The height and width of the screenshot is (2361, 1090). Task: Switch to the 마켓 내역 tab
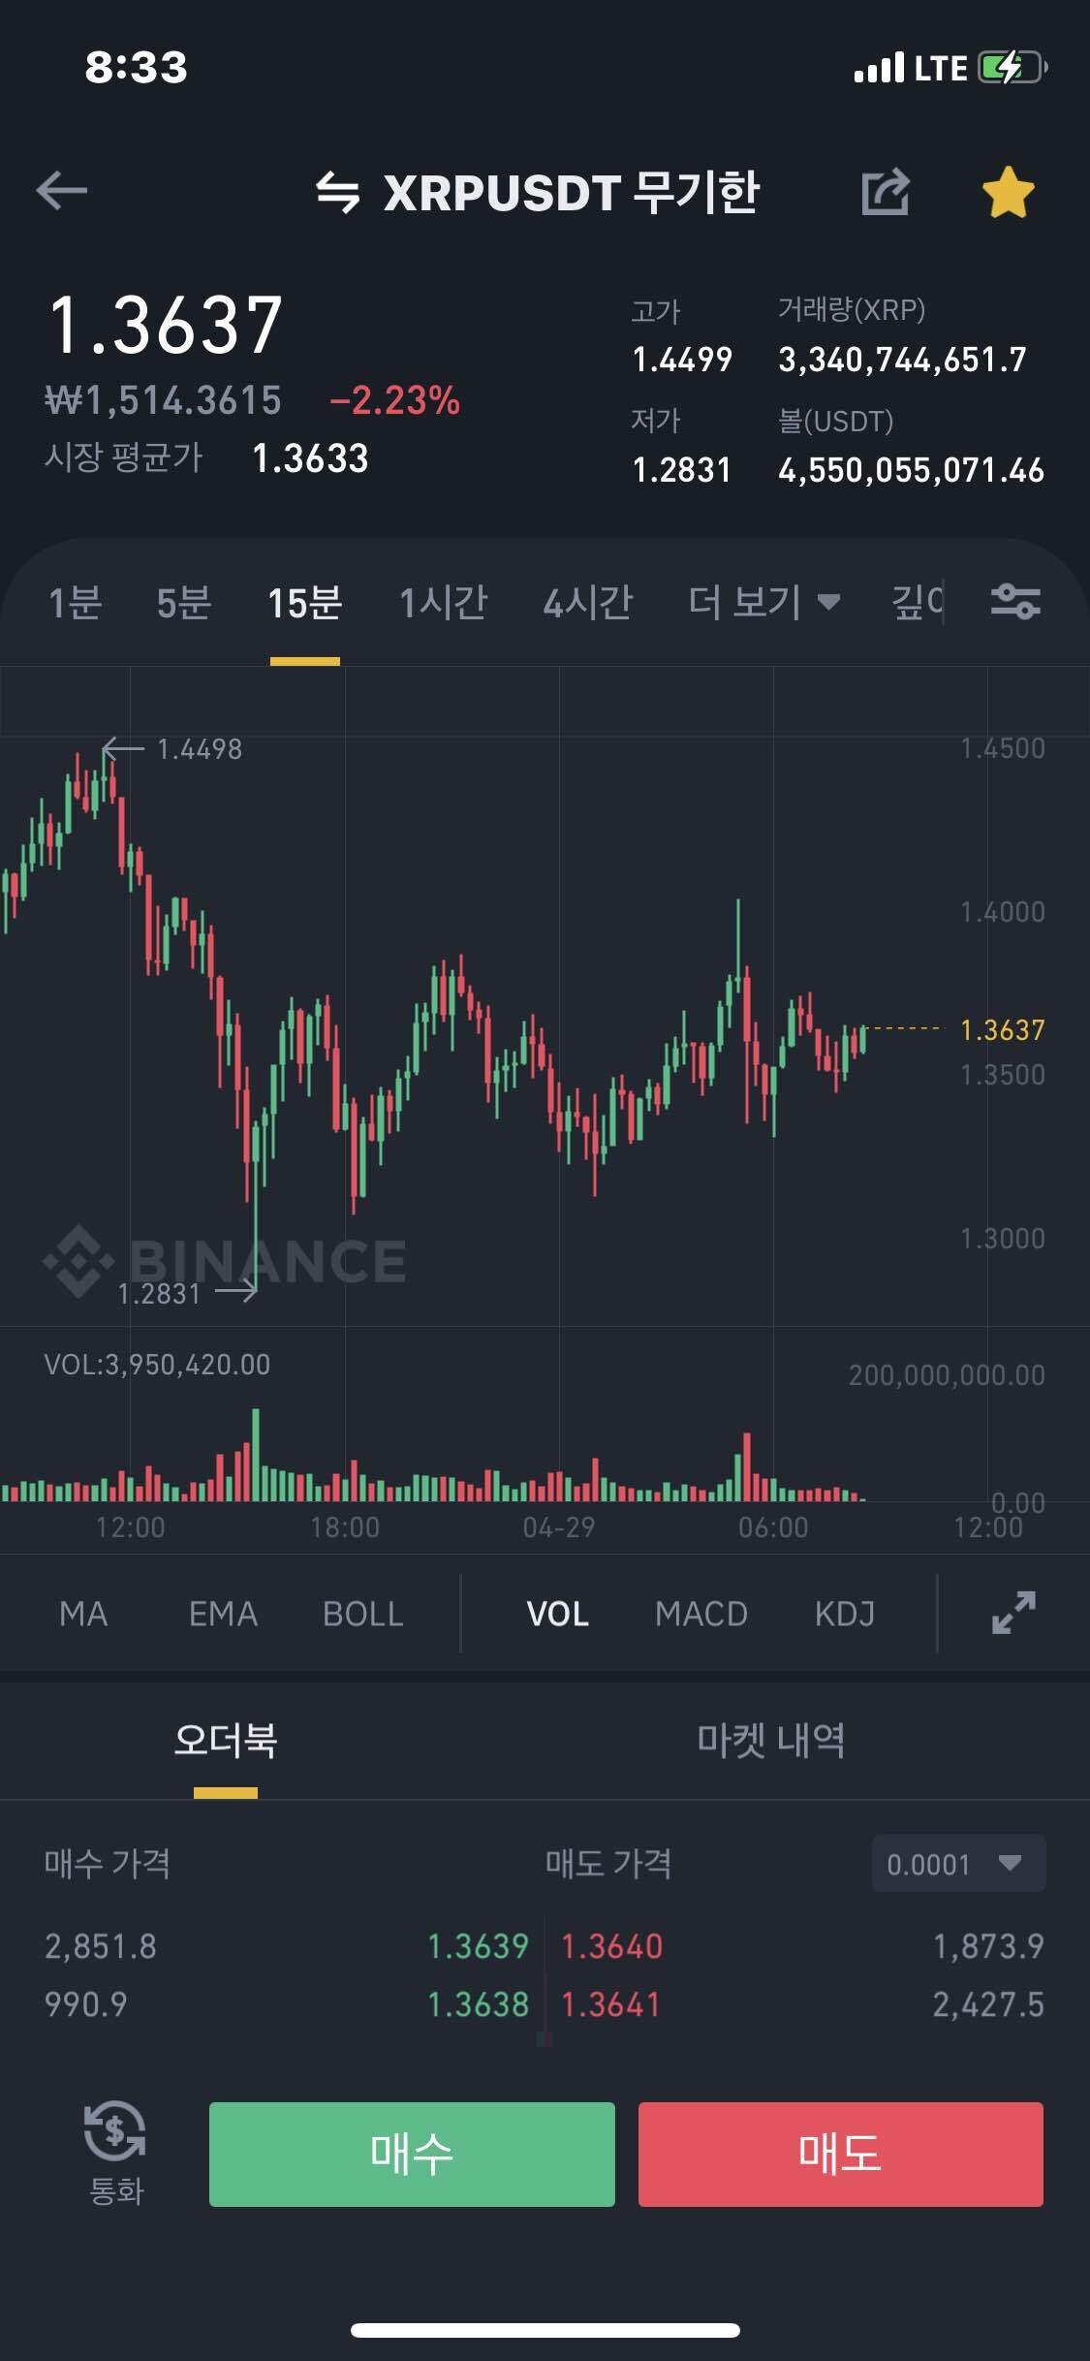point(770,1741)
